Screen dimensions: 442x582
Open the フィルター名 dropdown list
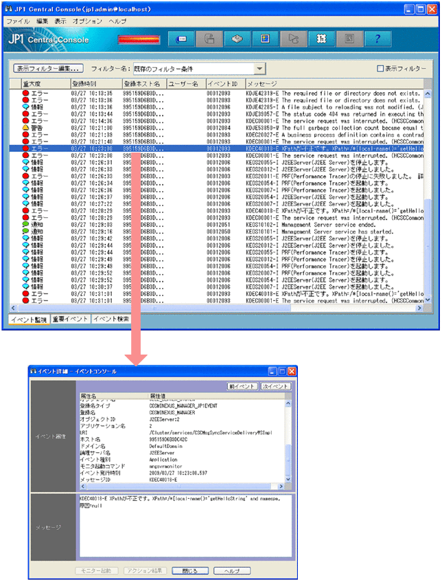click(259, 69)
